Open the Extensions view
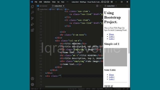160x90 pixels. pos(32,30)
